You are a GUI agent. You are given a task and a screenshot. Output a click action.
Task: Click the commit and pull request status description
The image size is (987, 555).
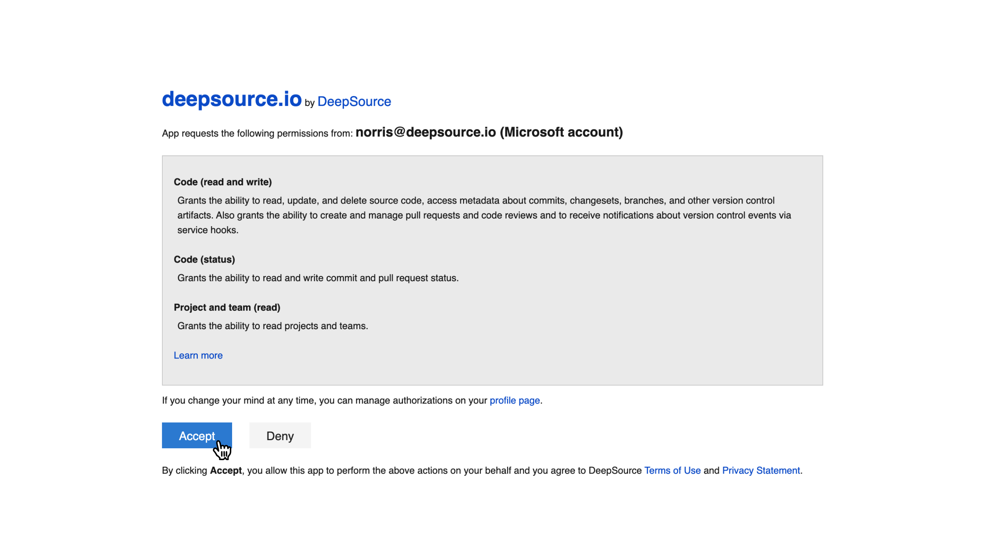318,278
